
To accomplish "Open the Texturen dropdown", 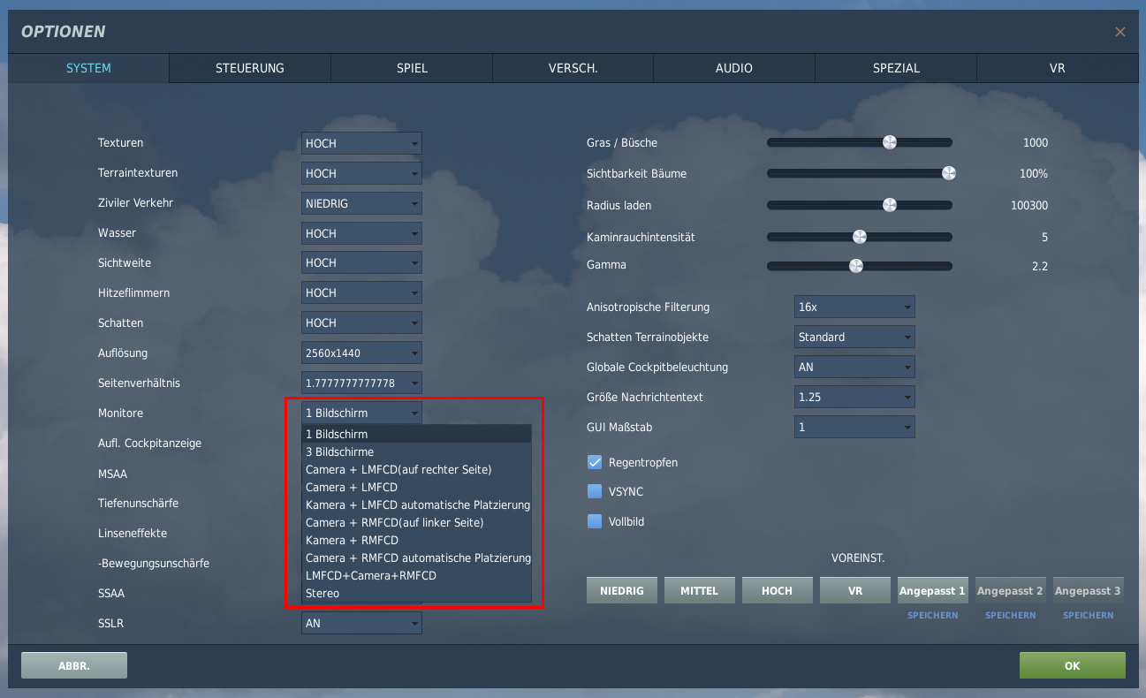I will 361,143.
